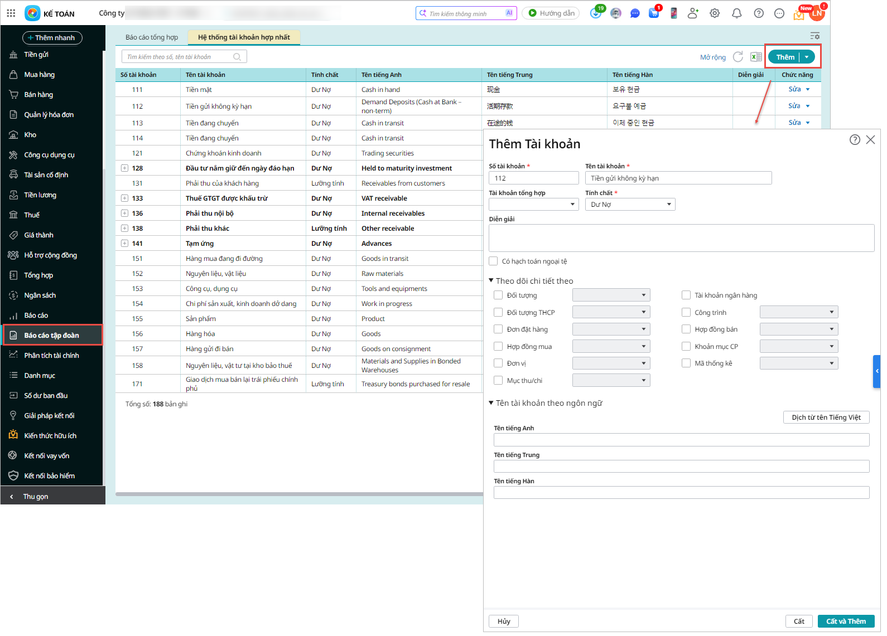The image size is (887, 636).
Task: Click the table column settings icon
Action: point(814,36)
